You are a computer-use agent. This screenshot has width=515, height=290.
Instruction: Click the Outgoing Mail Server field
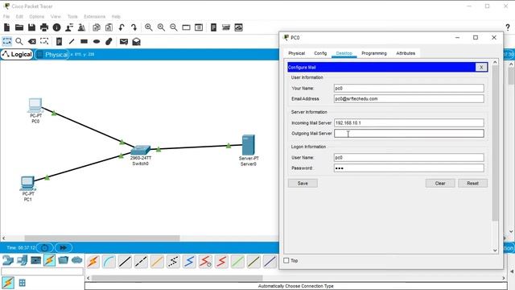[409, 134]
